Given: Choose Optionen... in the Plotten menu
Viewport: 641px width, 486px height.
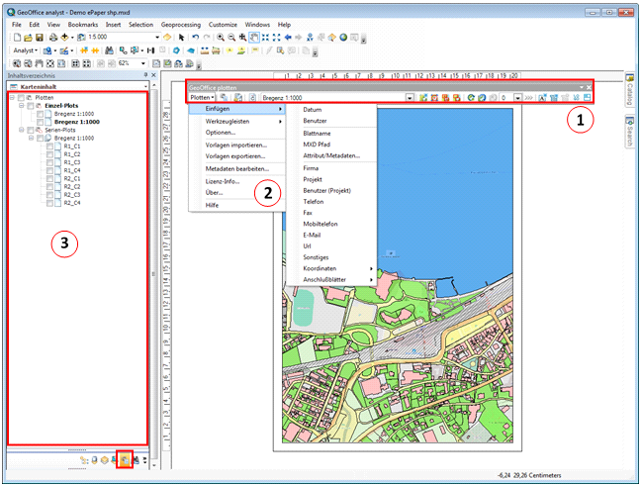Looking at the screenshot, I should (220, 132).
